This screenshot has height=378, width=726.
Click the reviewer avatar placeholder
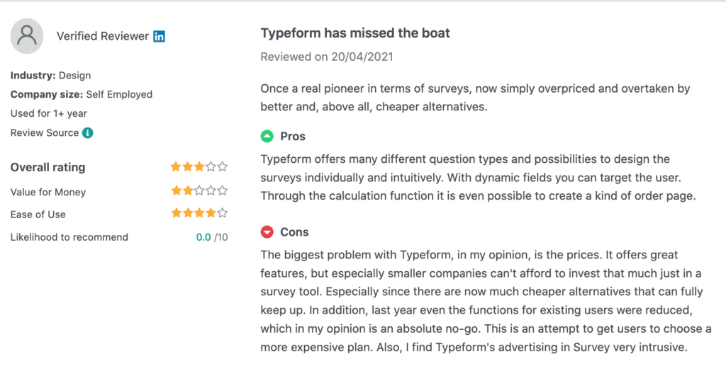coord(27,36)
